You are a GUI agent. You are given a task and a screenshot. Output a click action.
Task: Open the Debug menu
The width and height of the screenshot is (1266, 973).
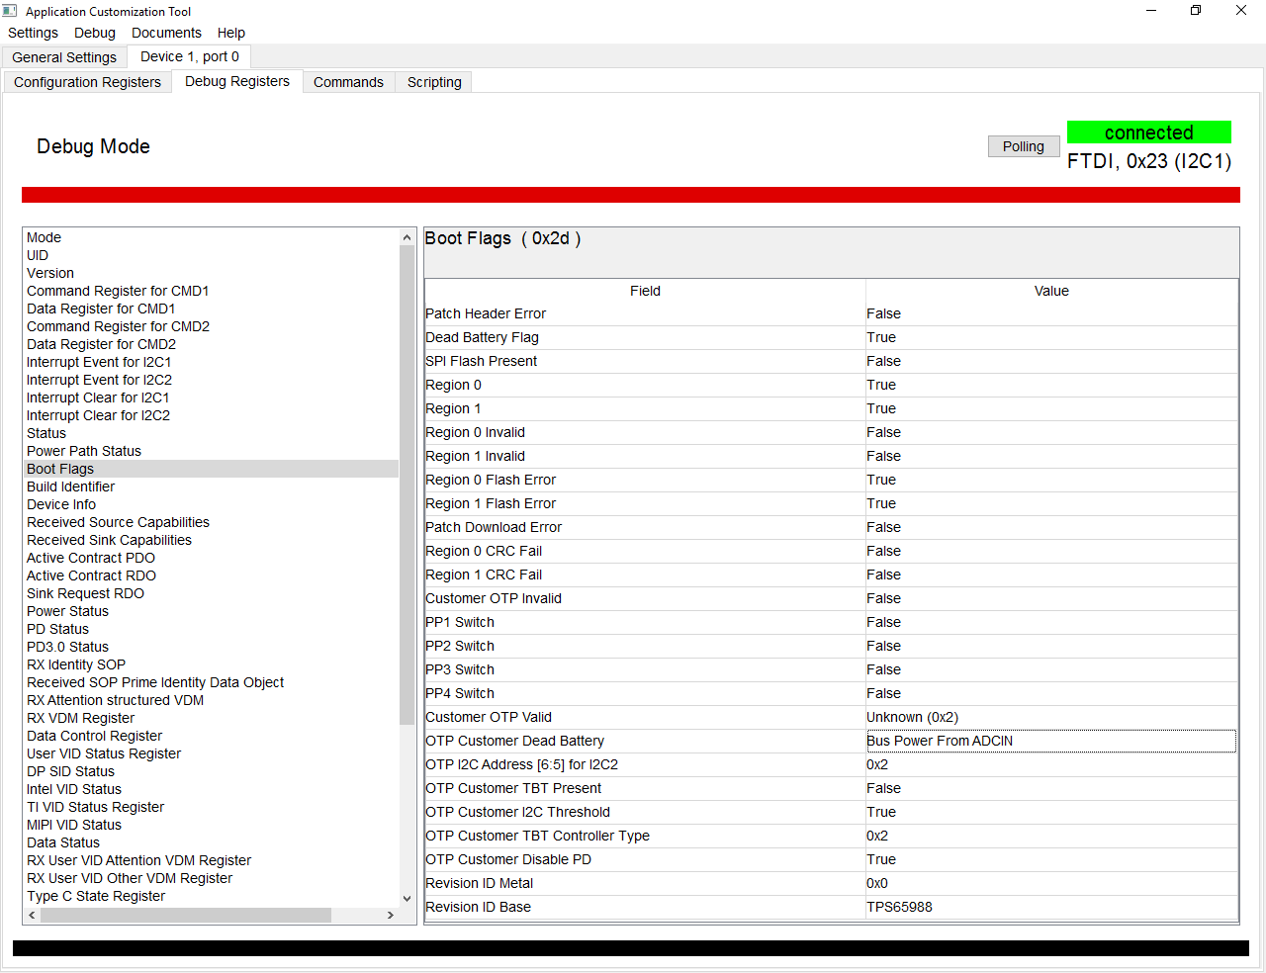pos(94,33)
